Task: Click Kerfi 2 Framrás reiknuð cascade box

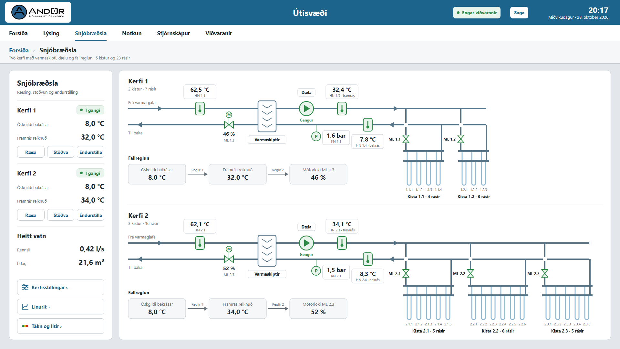Action: click(238, 309)
